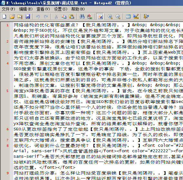The image size is (183, 180).
Task: Click line number 4 in margin
Action: (7, 64)
